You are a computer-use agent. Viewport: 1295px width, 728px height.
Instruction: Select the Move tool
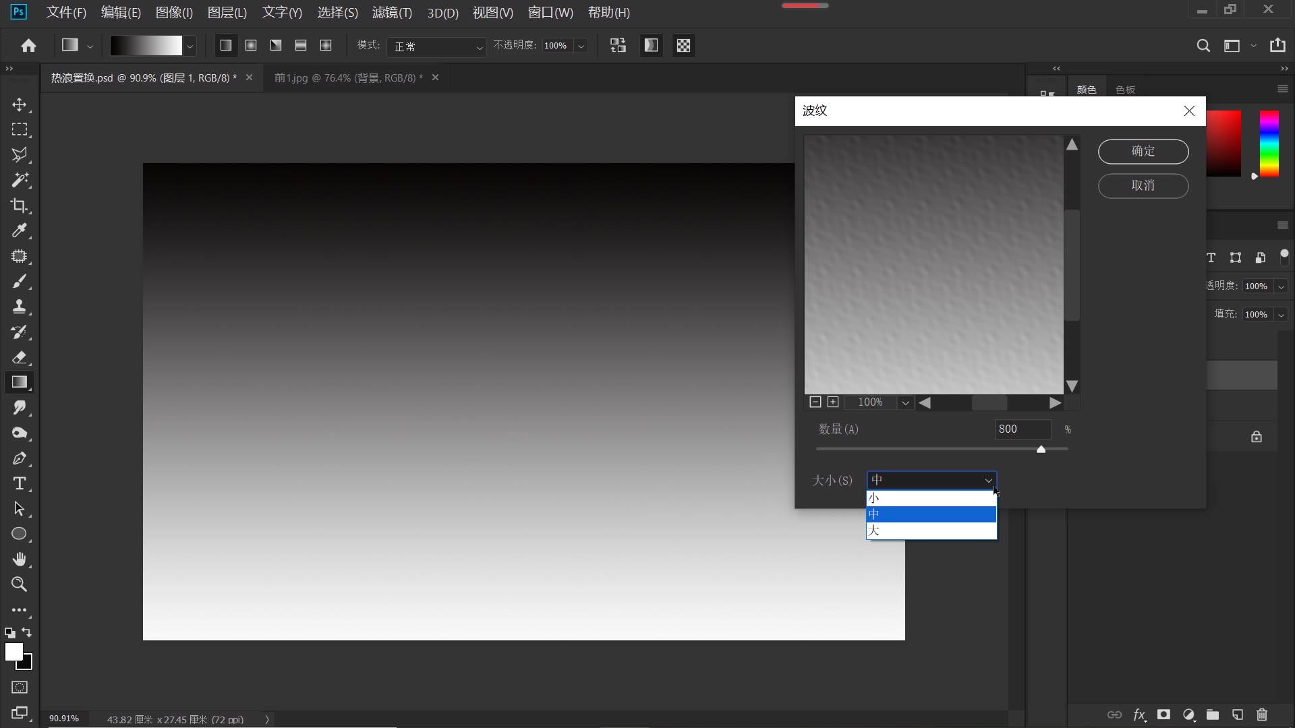click(x=19, y=105)
